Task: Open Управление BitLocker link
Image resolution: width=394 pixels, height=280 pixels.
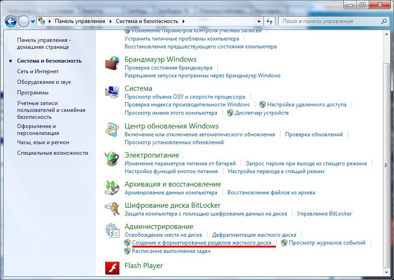Action: click(x=324, y=214)
